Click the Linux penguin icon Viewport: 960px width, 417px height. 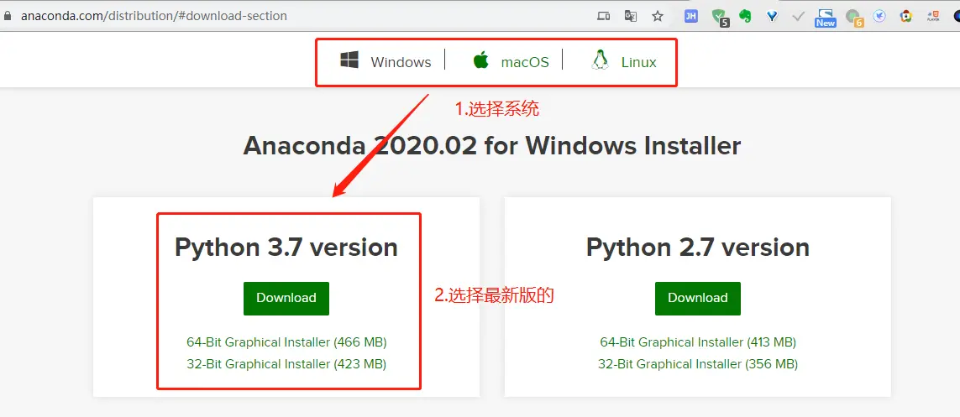(600, 60)
